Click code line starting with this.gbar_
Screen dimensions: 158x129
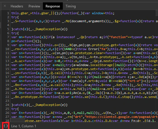(63, 13)
